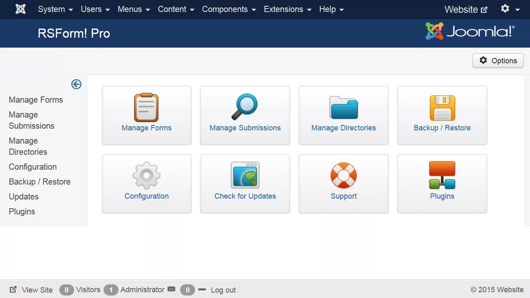Click the Configuration tile label
The height and width of the screenshot is (298, 530).
point(147,196)
